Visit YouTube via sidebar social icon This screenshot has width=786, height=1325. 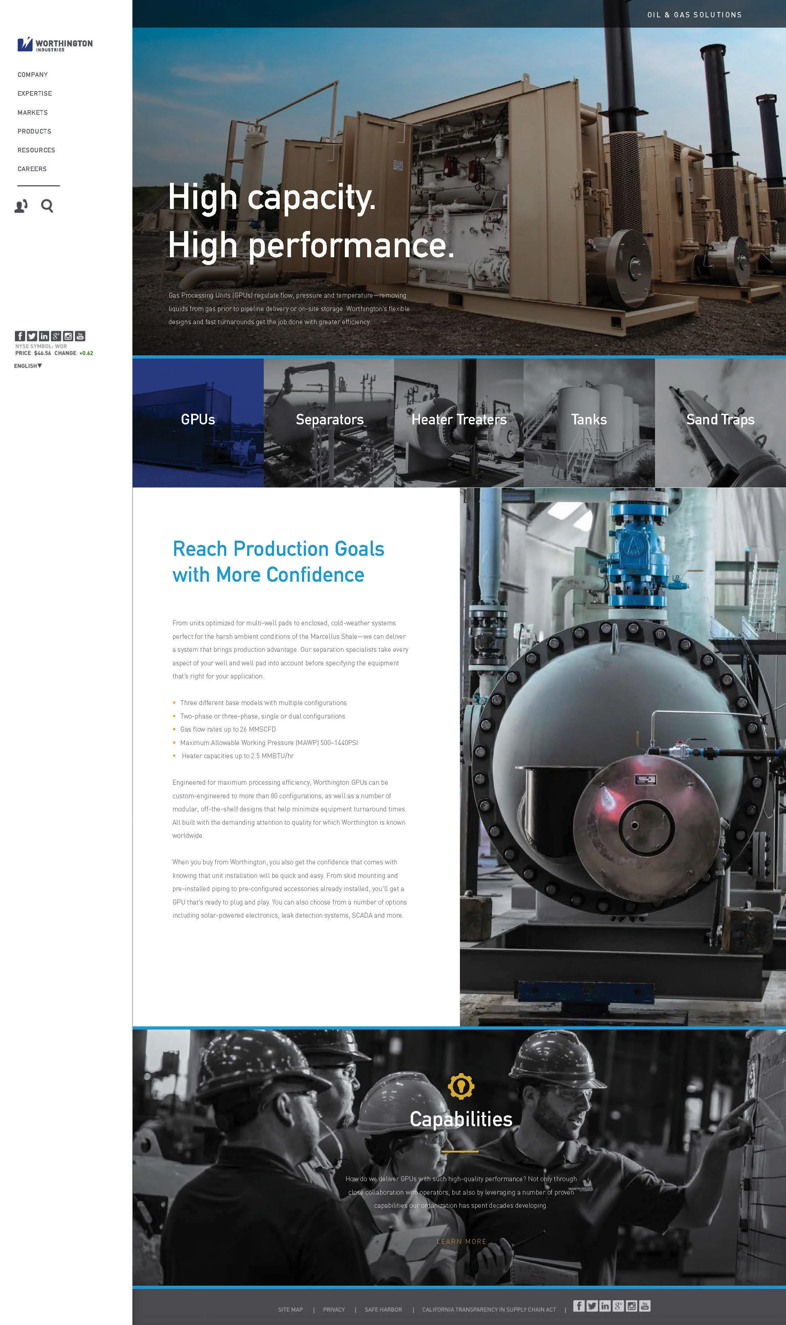click(x=80, y=336)
